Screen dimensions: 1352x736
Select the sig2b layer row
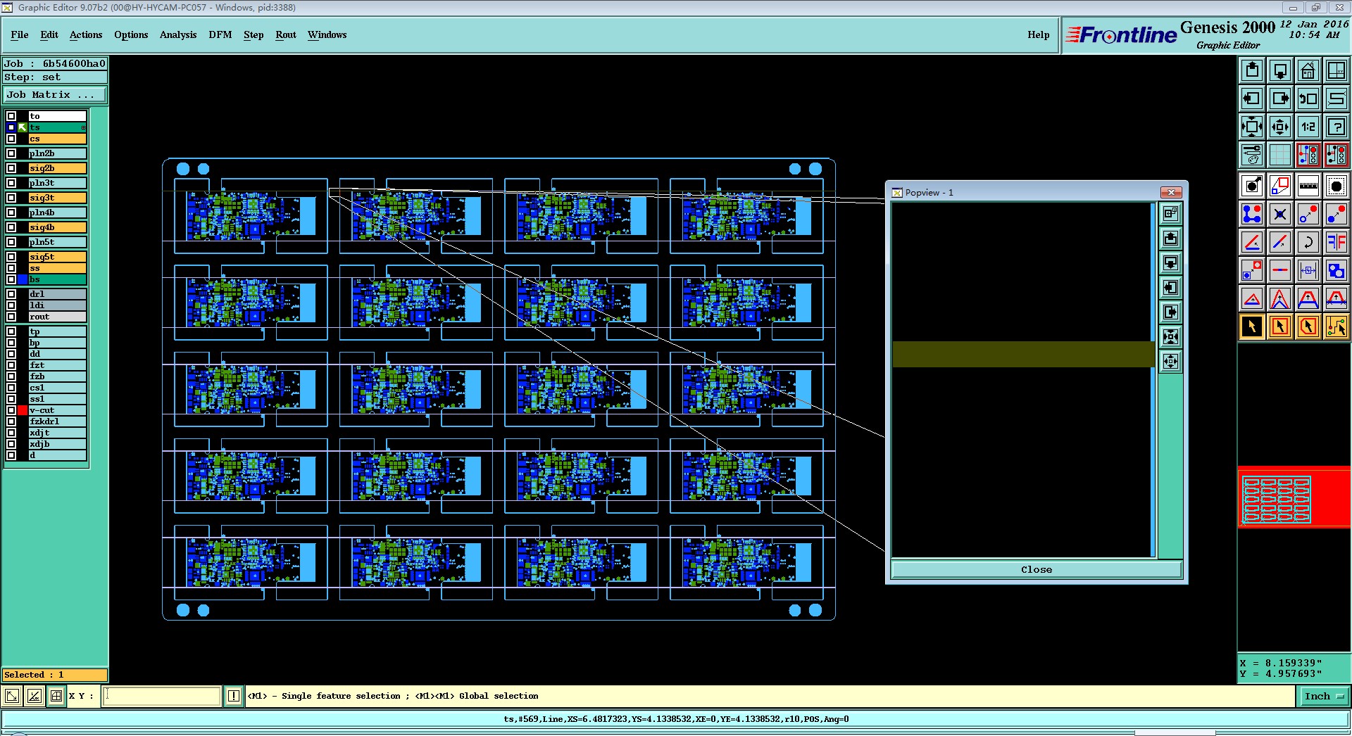point(58,168)
